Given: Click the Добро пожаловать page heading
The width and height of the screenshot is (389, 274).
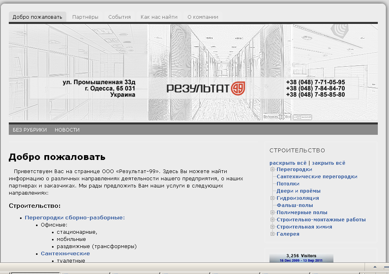Looking at the screenshot, I should (57, 157).
